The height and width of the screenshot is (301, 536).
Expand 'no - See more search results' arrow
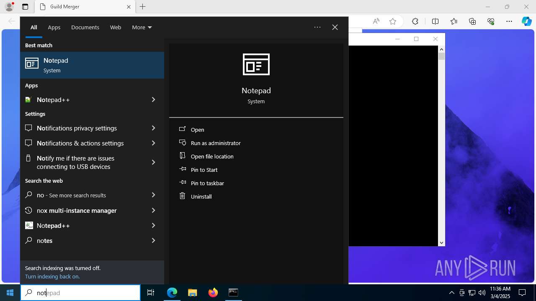[153, 195]
